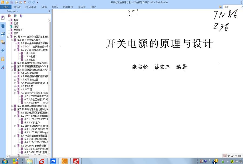The height and width of the screenshot is (164, 243).
Task: Click the Safely Remove Hardware tray icon
Action: [x=222, y=161]
